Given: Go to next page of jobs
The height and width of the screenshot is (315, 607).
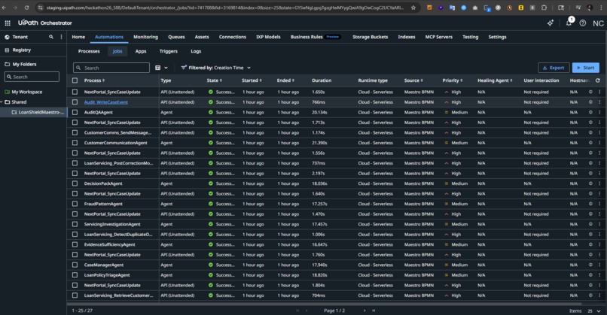Looking at the screenshot, I should click(x=365, y=310).
